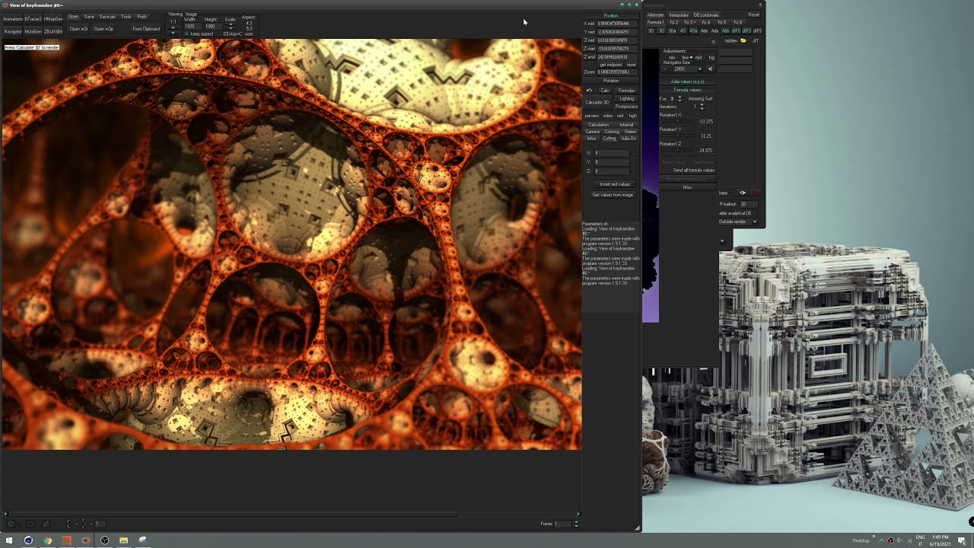Screen dimensions: 974x548
Task: Toggle the DEstop+C checkbox
Action: 220,33
